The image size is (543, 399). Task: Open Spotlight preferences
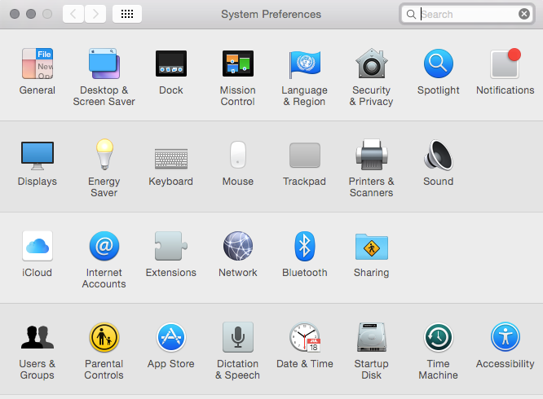click(x=438, y=64)
